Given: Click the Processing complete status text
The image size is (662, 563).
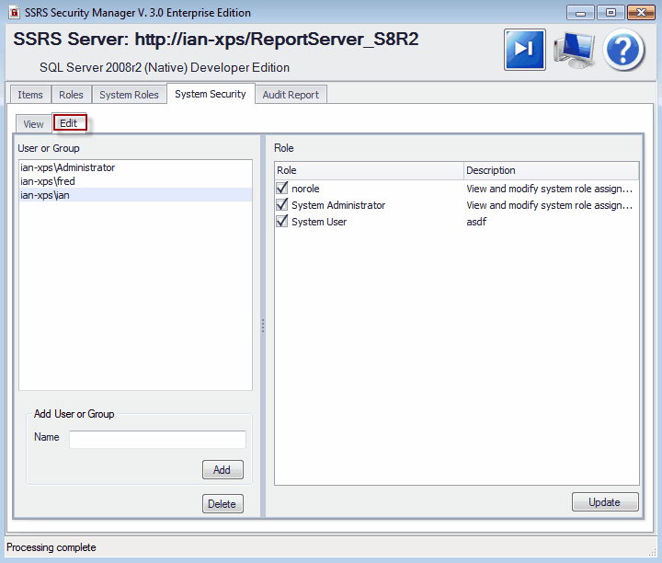Looking at the screenshot, I should (x=51, y=547).
